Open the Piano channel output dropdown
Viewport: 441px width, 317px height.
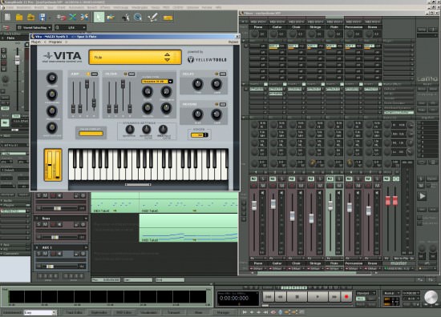[258, 269]
